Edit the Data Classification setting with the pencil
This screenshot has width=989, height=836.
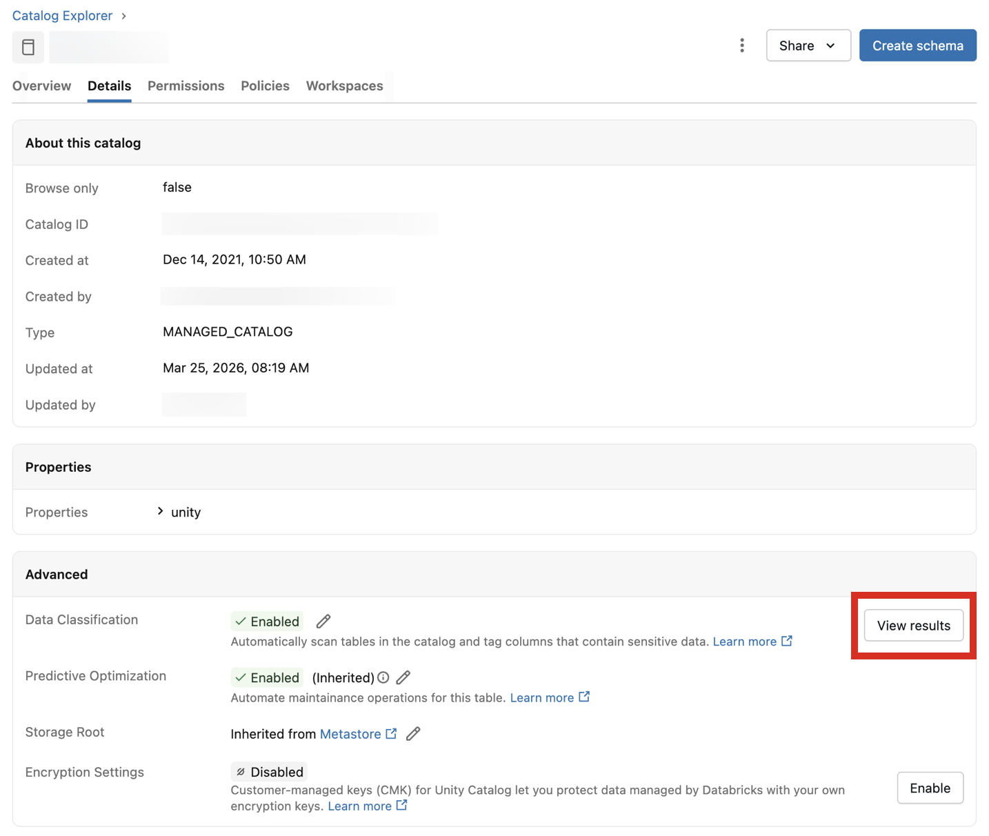pyautogui.click(x=323, y=621)
